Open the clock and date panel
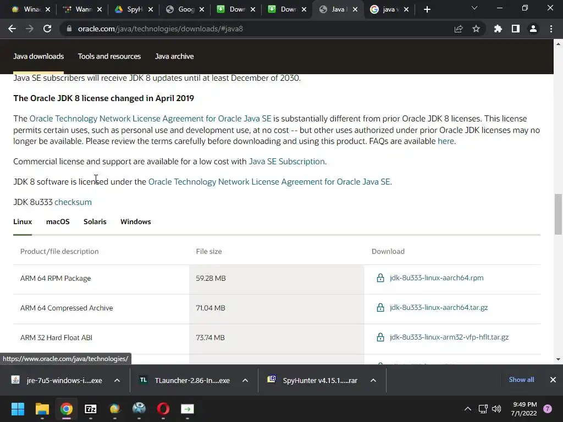563x422 pixels. point(524,409)
